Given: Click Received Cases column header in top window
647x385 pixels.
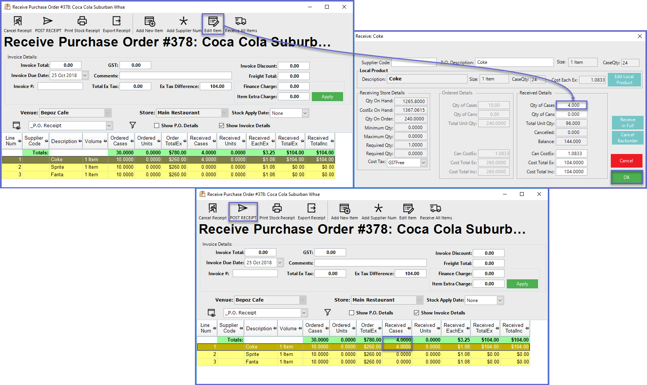Looking at the screenshot, I should tap(202, 141).
